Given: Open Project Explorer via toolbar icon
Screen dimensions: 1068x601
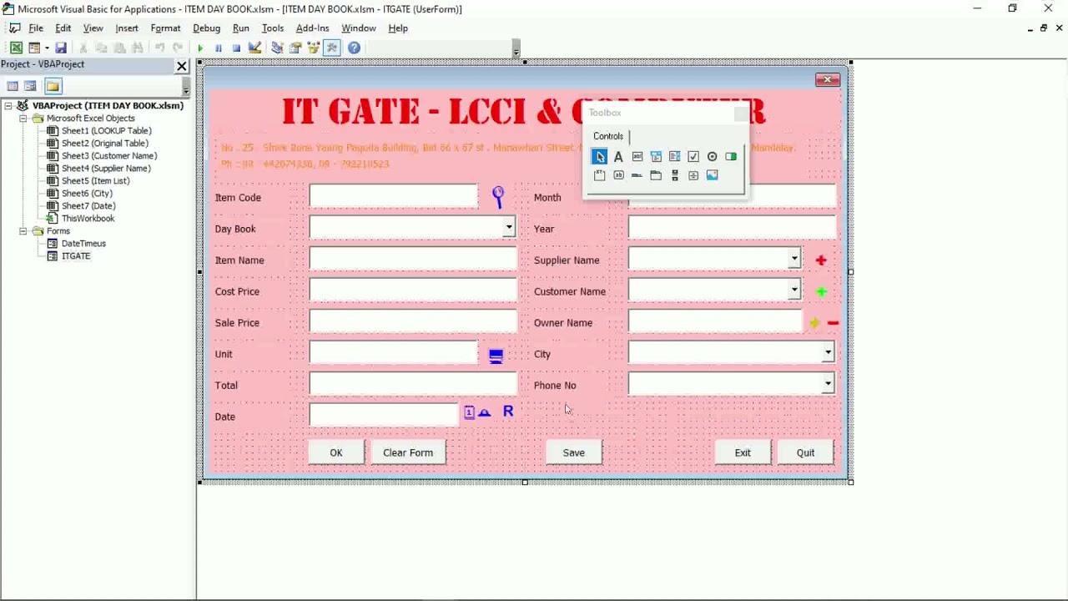Looking at the screenshot, I should (x=277, y=48).
